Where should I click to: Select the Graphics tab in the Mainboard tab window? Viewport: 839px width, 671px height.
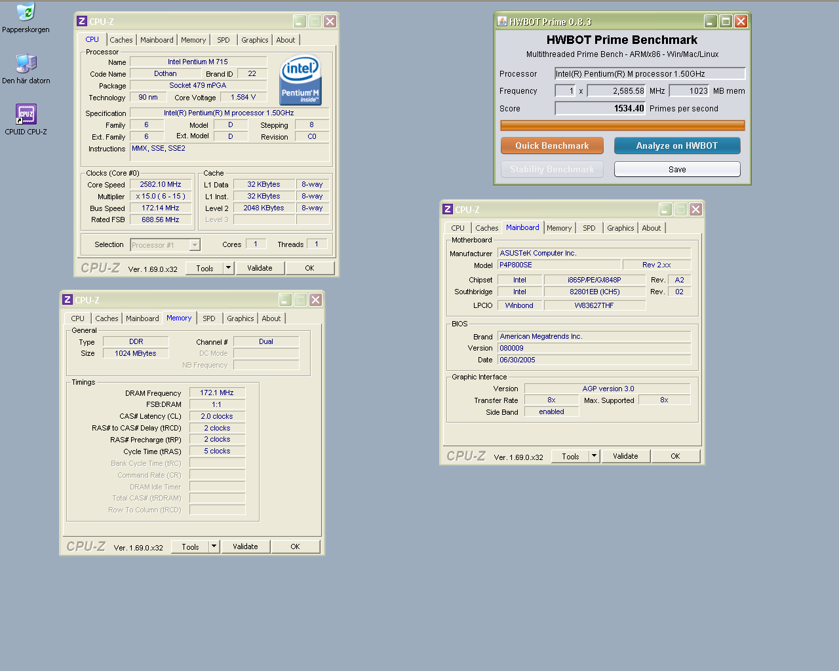coord(621,228)
